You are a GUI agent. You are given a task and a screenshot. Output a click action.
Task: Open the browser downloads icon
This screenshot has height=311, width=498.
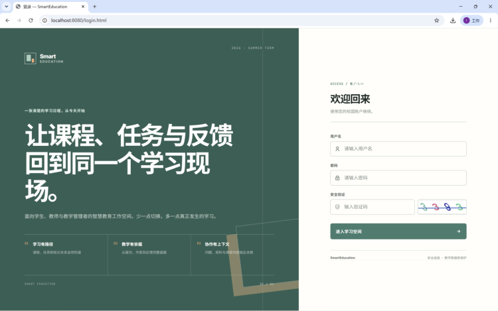(x=453, y=21)
